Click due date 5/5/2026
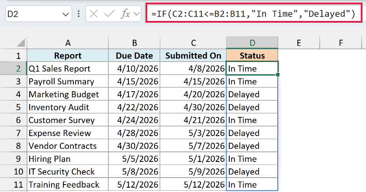The image size is (366, 192). 134,159
